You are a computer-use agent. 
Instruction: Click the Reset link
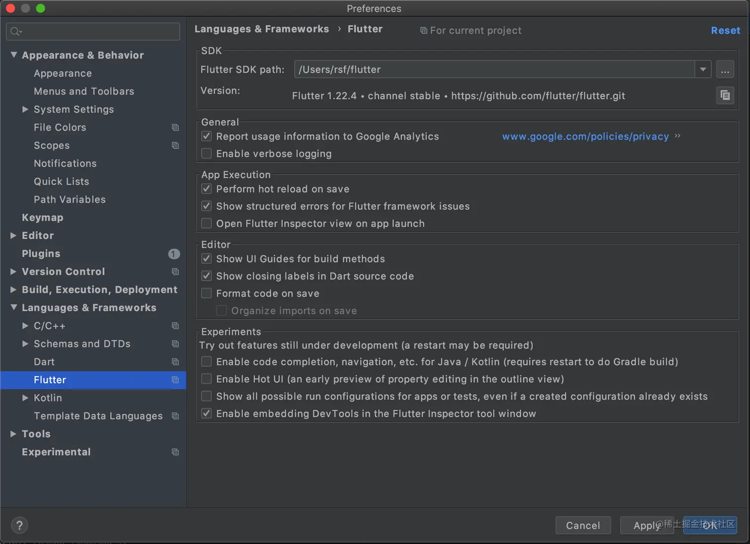(725, 30)
